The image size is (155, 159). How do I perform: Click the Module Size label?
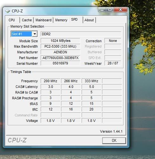29,41
